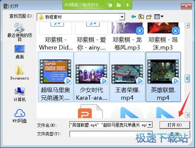This screenshot has width=195, height=148.
Task: Select 邓紫棋 - 龙卷风.mp3 file
Action: (127, 36)
